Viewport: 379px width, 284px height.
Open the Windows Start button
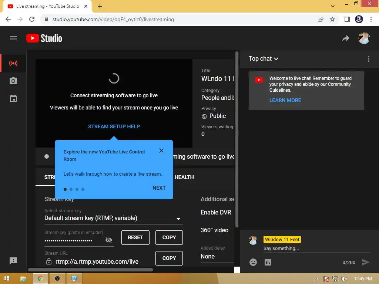(7, 278)
